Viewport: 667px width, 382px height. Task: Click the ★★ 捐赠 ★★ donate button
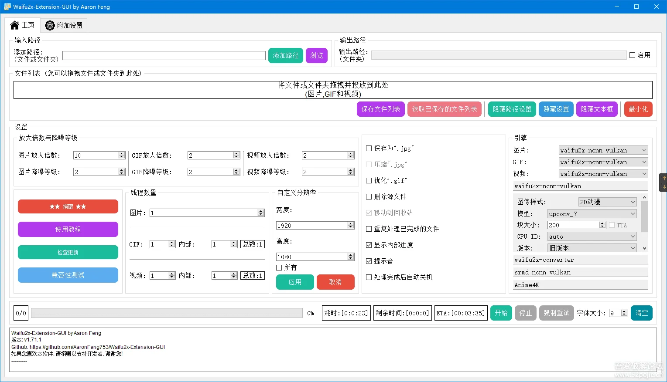[68, 206]
